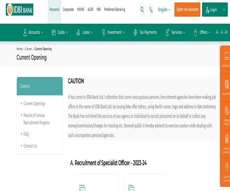
Task: Click the Branch Locator pin icon
Action: click(226, 167)
